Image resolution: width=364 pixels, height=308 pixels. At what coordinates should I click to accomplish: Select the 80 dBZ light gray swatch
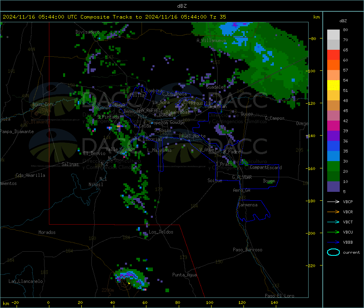333,35
